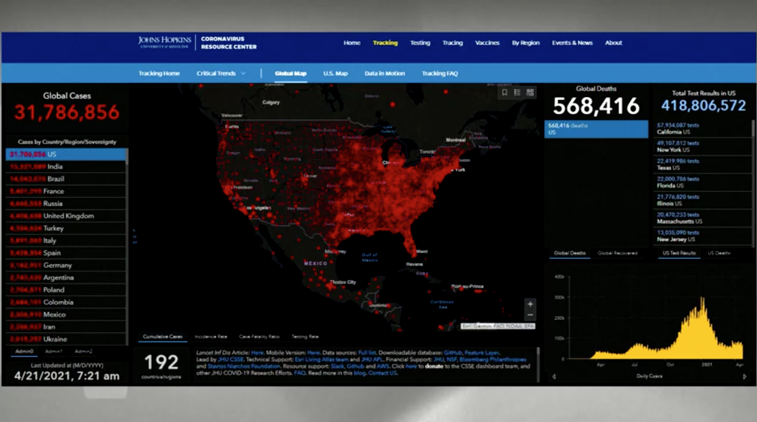Select Massachusetts tests row

703,218
